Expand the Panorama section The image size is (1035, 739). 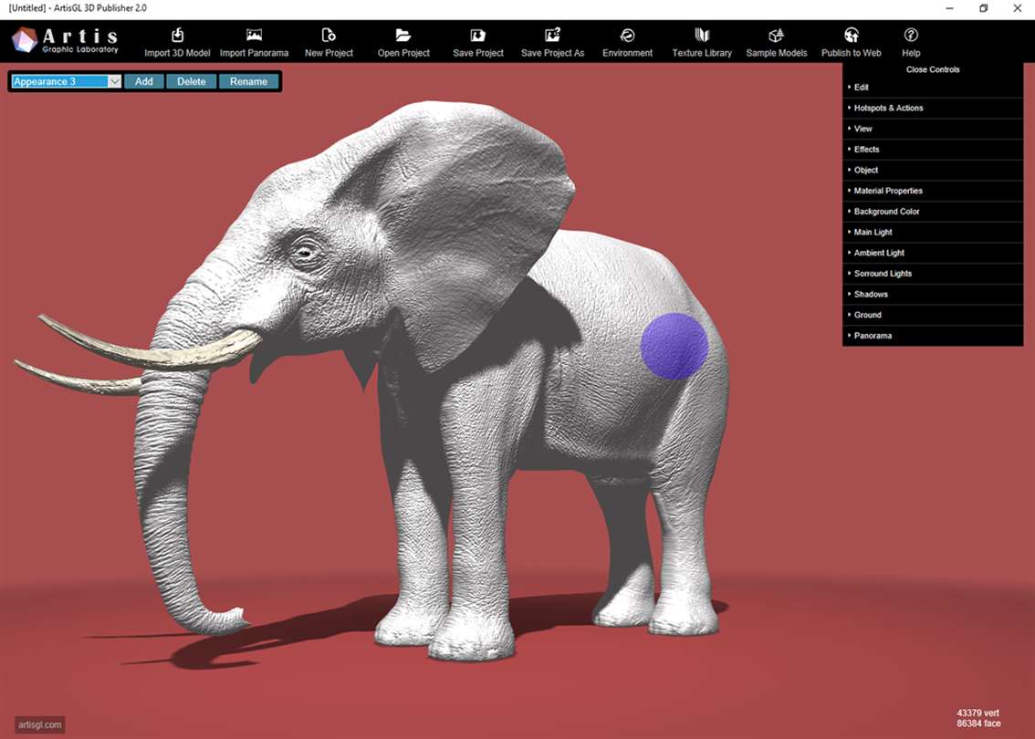(933, 335)
